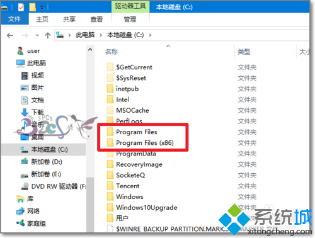Click the Windows folder icon
Image resolution: width=315 pixels, height=238 pixels.
tap(110, 196)
